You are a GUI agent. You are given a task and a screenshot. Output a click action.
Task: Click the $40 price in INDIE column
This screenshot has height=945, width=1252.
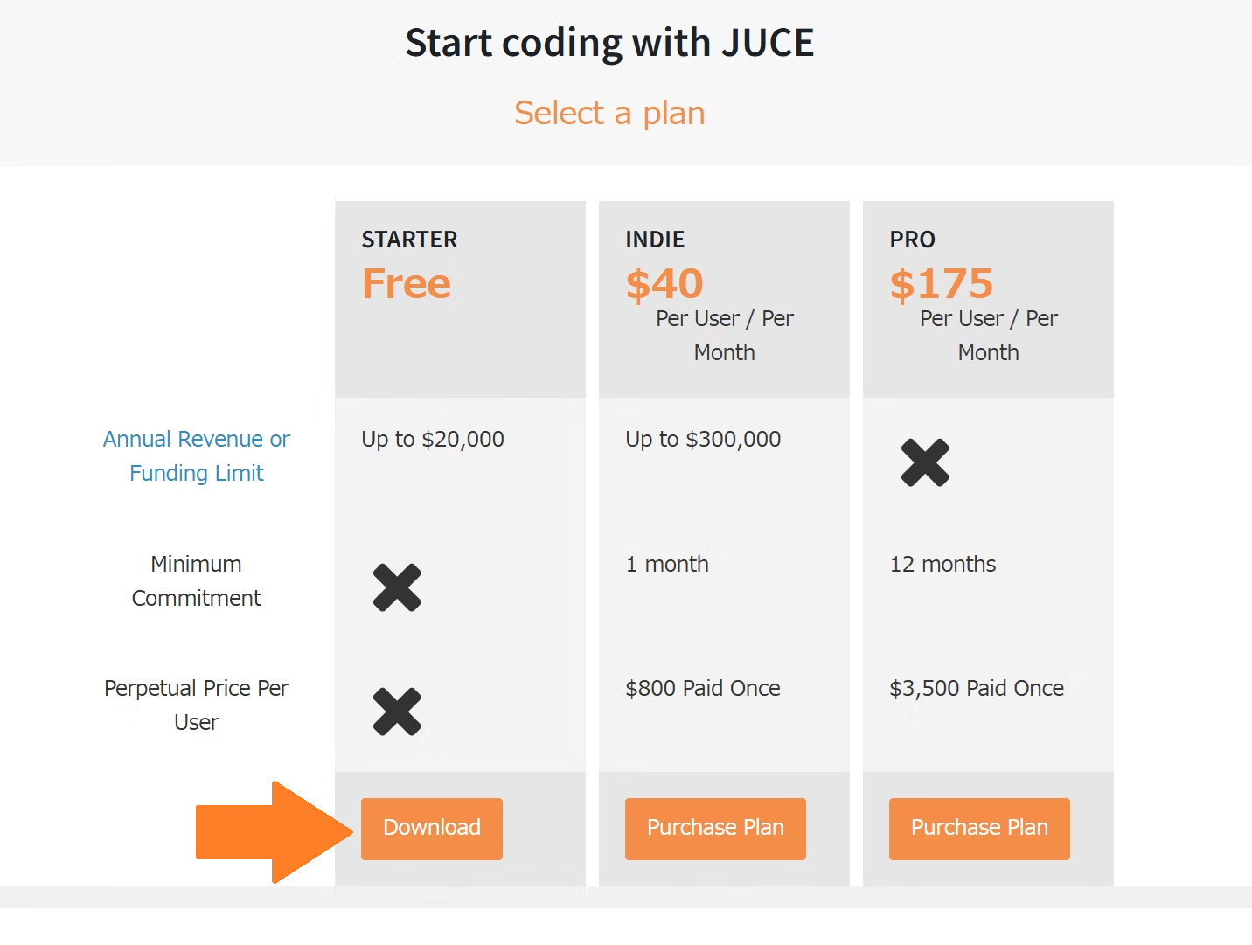pos(664,283)
